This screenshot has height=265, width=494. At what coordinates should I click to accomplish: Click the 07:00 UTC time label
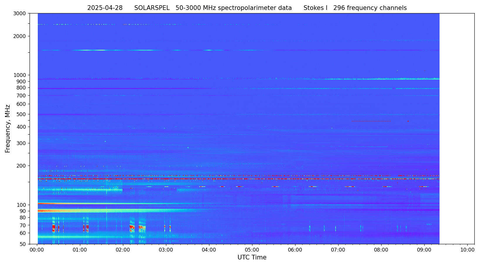coord(338,250)
